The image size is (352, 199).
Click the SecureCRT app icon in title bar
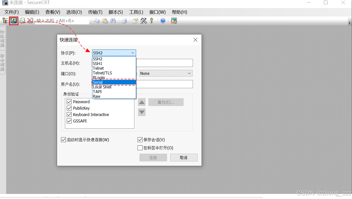tap(5, 3)
